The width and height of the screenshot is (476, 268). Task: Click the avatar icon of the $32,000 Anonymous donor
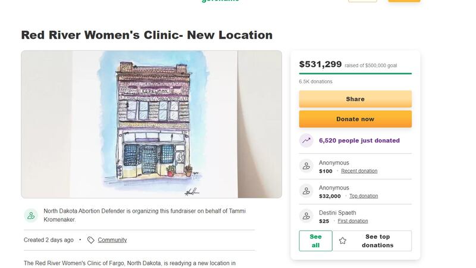click(306, 191)
